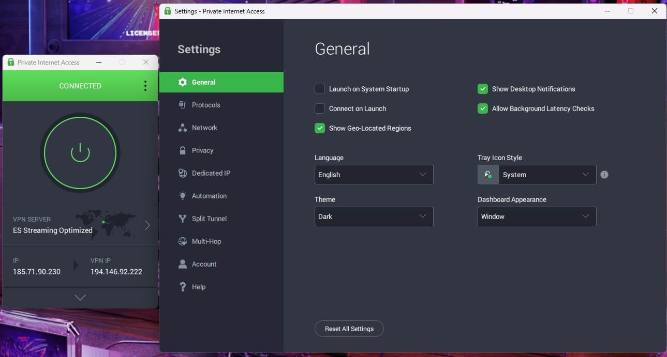This screenshot has width=667, height=357.
Task: Click the Split Tunnel fork icon
Action: (x=182, y=219)
